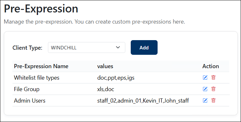Click the staff_02,admin_01,Kevin_IT,John_staff value cell

tap(143, 101)
